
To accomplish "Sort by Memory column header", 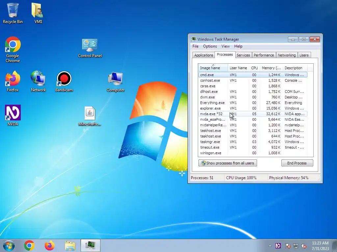I will [271, 68].
